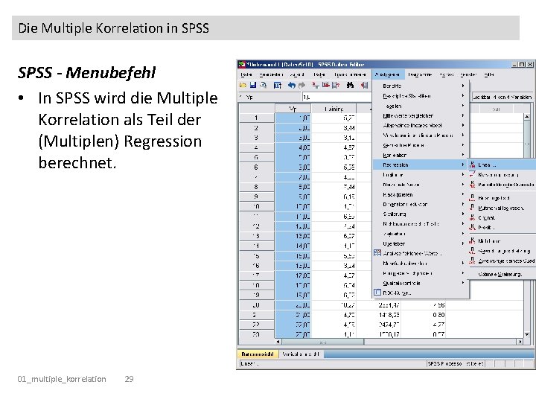Expand Gemischte Modelle submenu
Image resolution: width=536 pixels, height=402 pixels.
point(421,145)
